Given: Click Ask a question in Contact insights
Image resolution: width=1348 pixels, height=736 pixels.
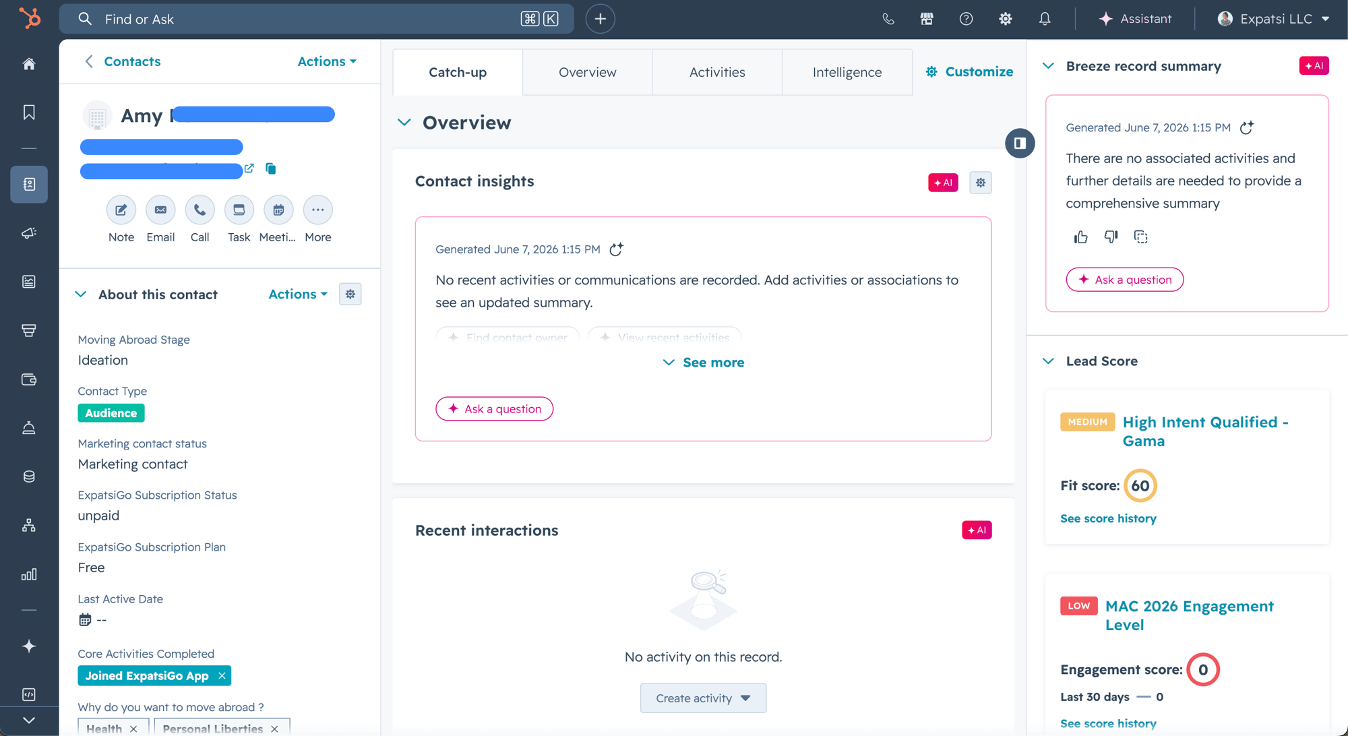Looking at the screenshot, I should click(495, 408).
